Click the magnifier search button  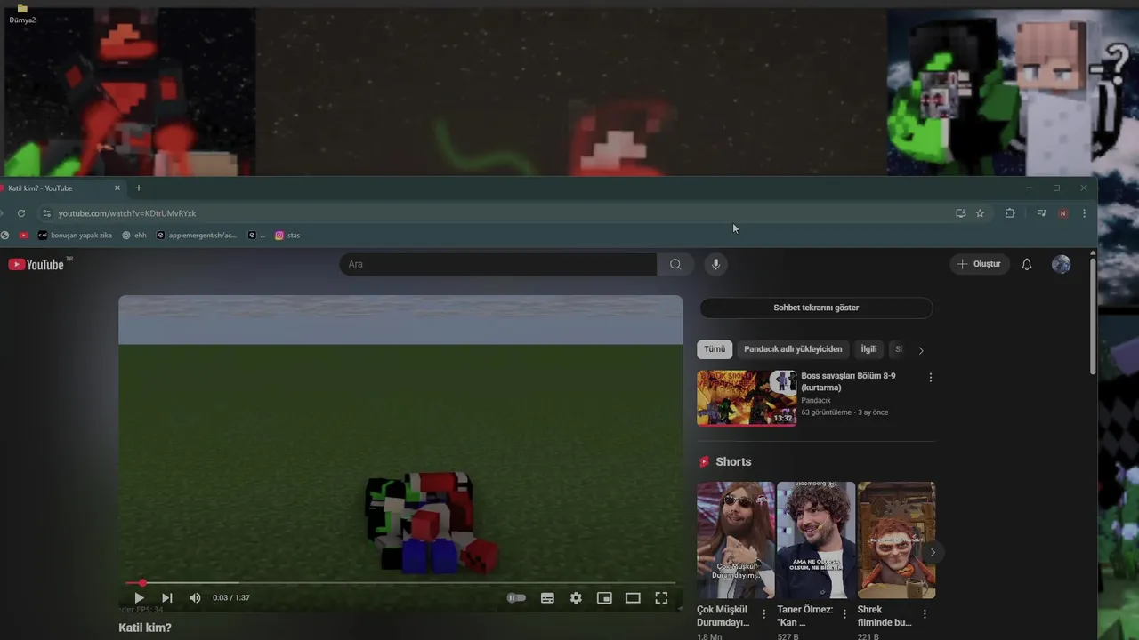pos(675,264)
